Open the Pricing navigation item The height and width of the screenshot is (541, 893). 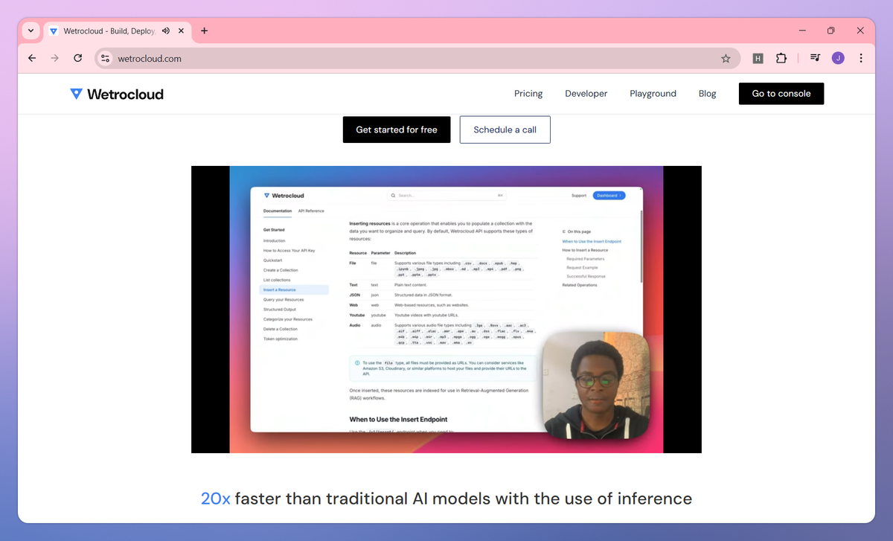(528, 93)
